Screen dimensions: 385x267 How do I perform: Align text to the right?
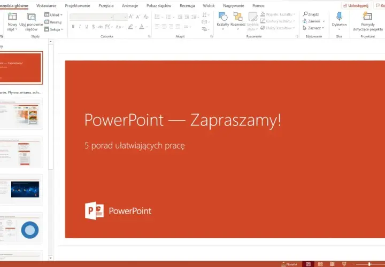pyautogui.click(x=171, y=27)
